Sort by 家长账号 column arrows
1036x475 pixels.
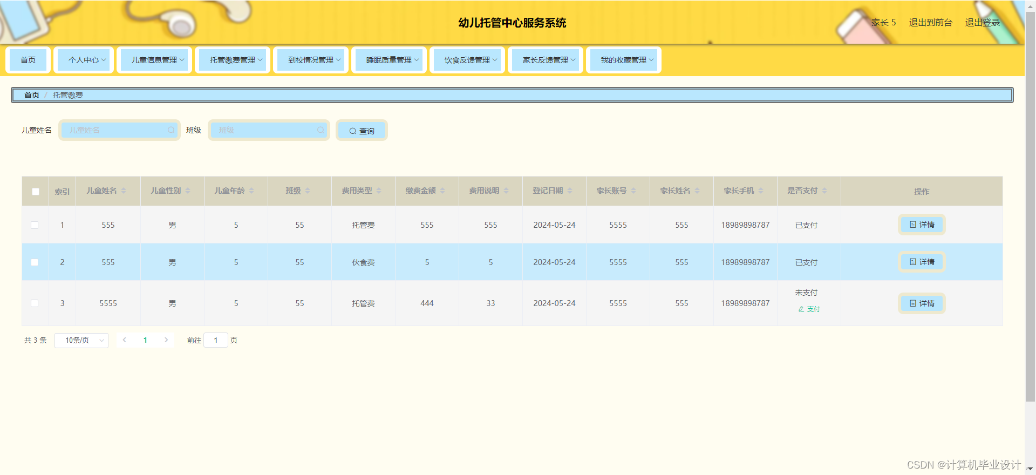click(x=633, y=191)
